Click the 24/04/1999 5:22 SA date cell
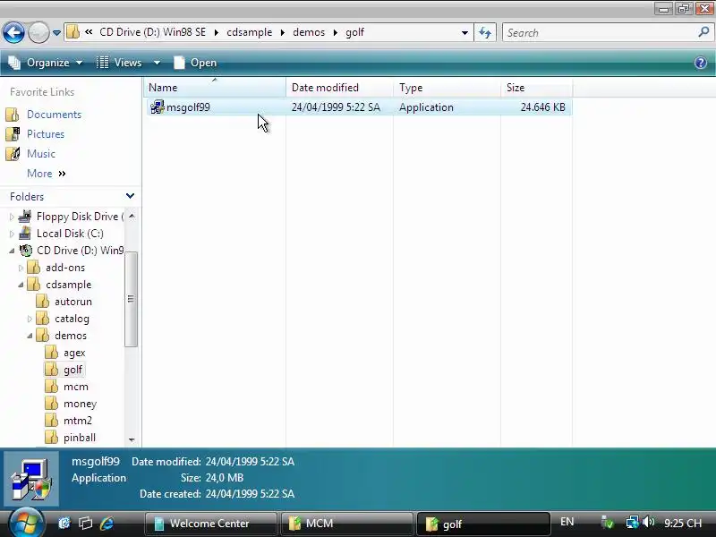Screen dimensions: 716x537 coord(336,107)
